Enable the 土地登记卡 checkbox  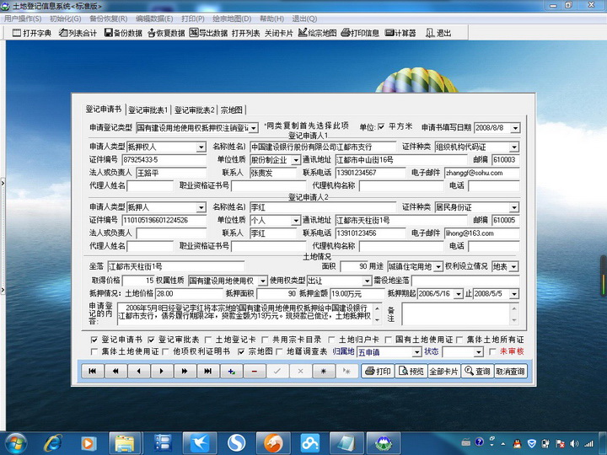pos(208,340)
